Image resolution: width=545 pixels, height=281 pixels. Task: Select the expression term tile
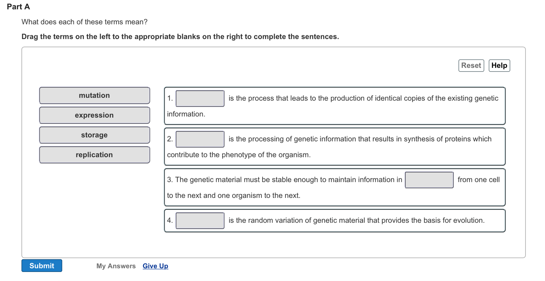(94, 115)
